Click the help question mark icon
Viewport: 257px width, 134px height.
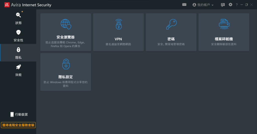click(237, 5)
